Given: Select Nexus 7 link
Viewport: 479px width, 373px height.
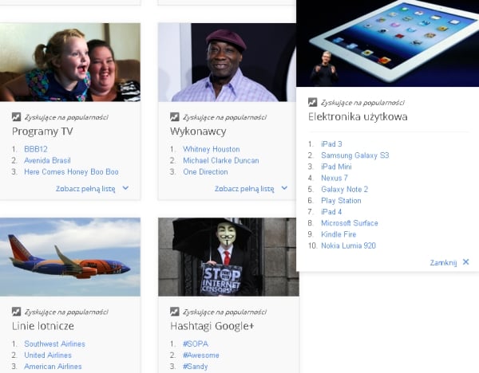Looking at the screenshot, I should coord(335,178).
